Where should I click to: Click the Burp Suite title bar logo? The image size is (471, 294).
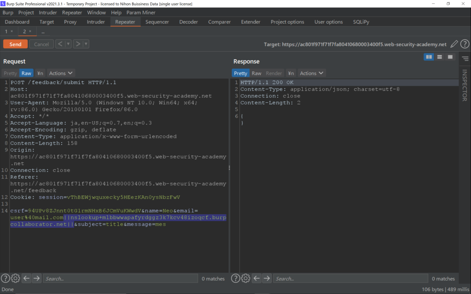click(x=3, y=4)
